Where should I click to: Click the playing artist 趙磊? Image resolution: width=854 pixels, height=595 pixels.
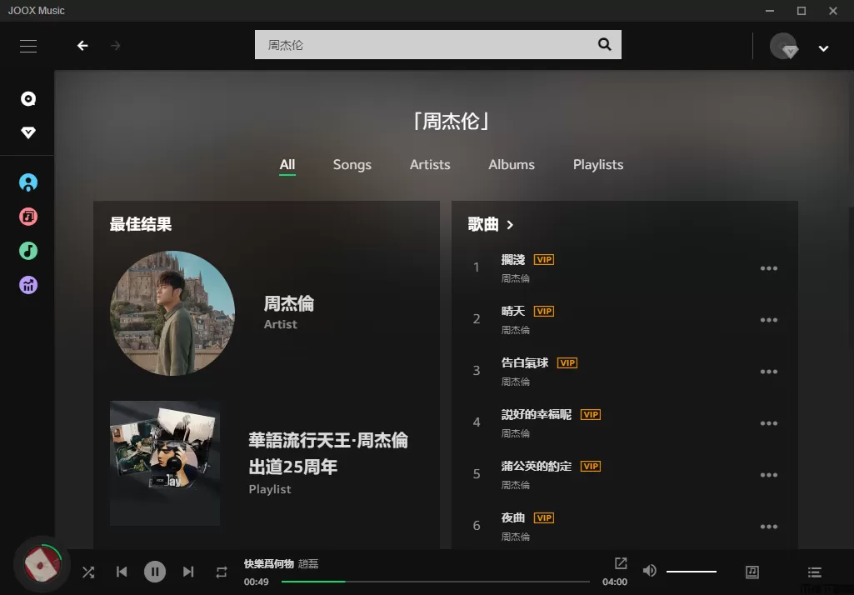tap(308, 564)
